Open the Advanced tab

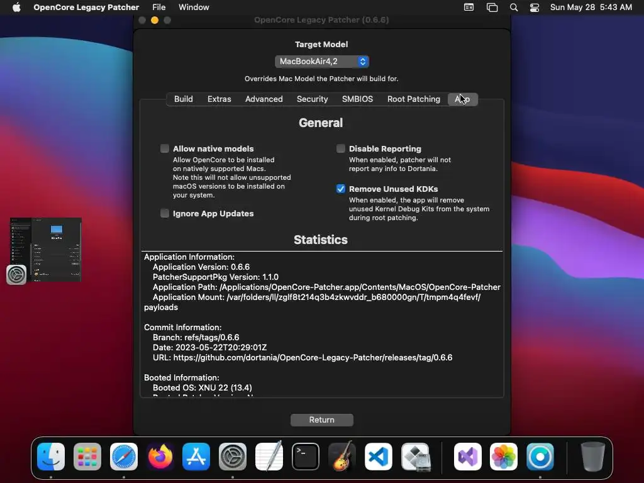[264, 99]
